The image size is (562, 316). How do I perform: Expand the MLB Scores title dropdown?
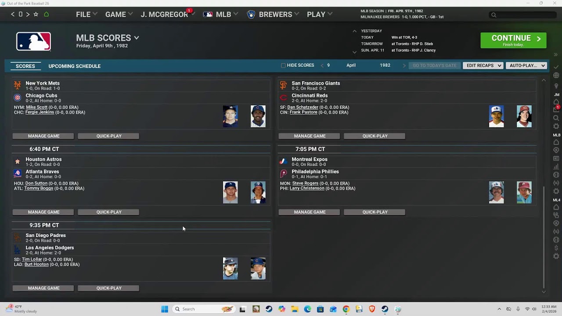(137, 38)
